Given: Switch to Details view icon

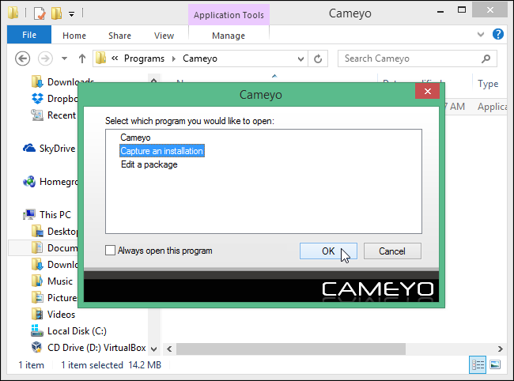Looking at the screenshot, I should (x=478, y=364).
